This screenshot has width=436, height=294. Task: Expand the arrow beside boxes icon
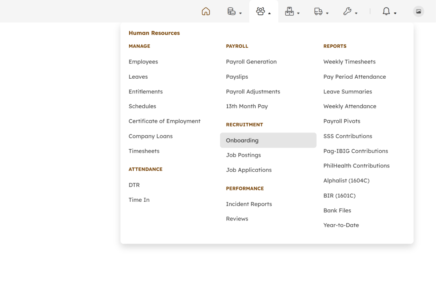[x=298, y=13]
